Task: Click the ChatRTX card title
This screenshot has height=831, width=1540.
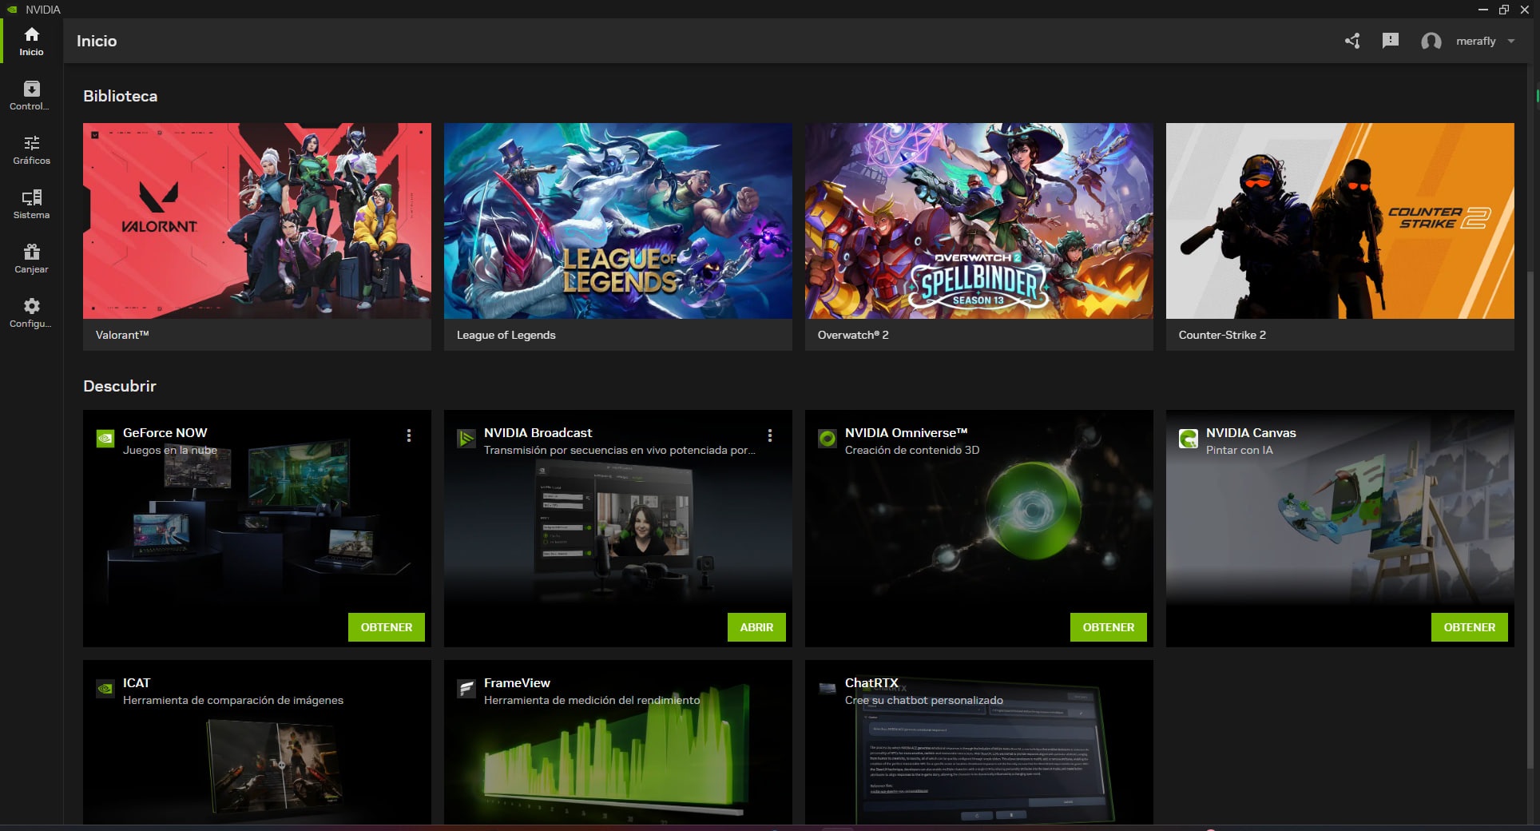Action: coord(871,682)
